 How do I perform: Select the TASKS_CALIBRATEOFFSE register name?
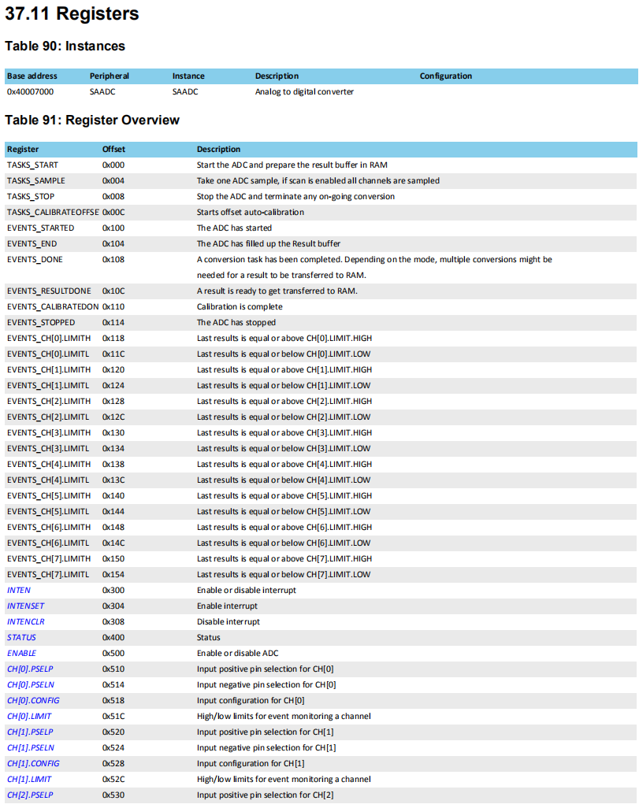point(53,213)
